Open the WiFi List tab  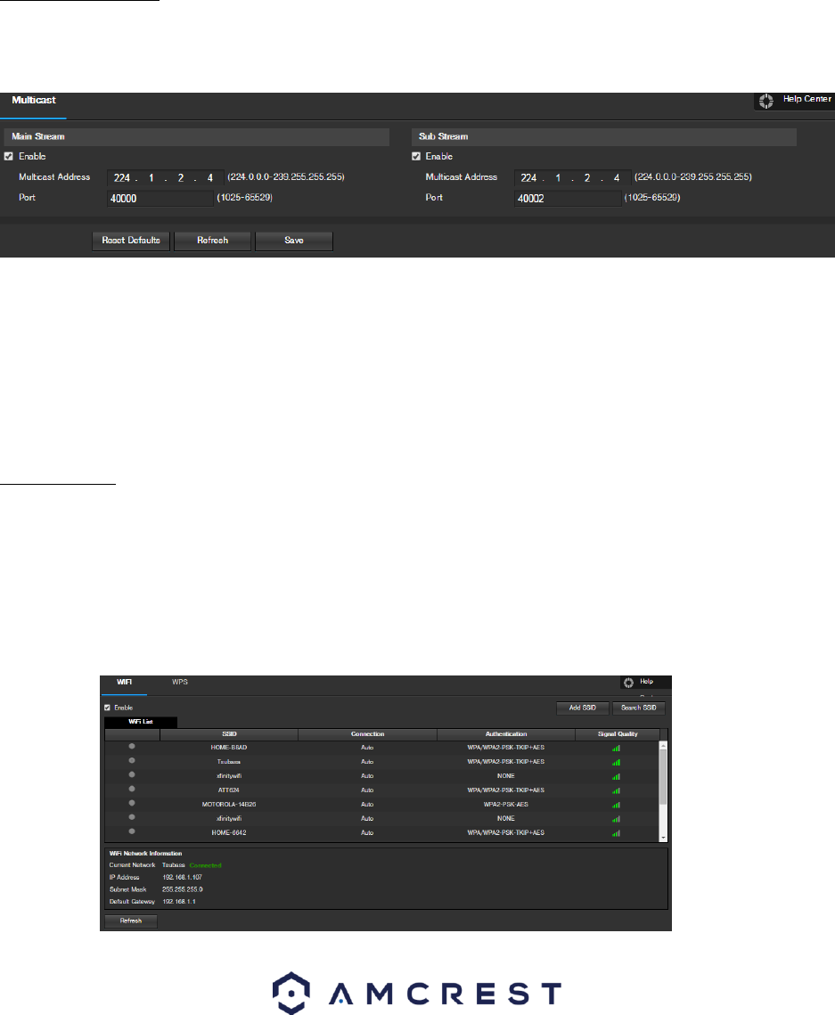click(141, 722)
